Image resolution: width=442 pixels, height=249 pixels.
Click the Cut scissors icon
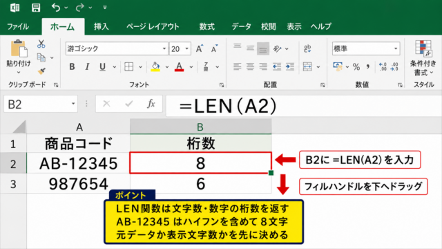[41, 44]
